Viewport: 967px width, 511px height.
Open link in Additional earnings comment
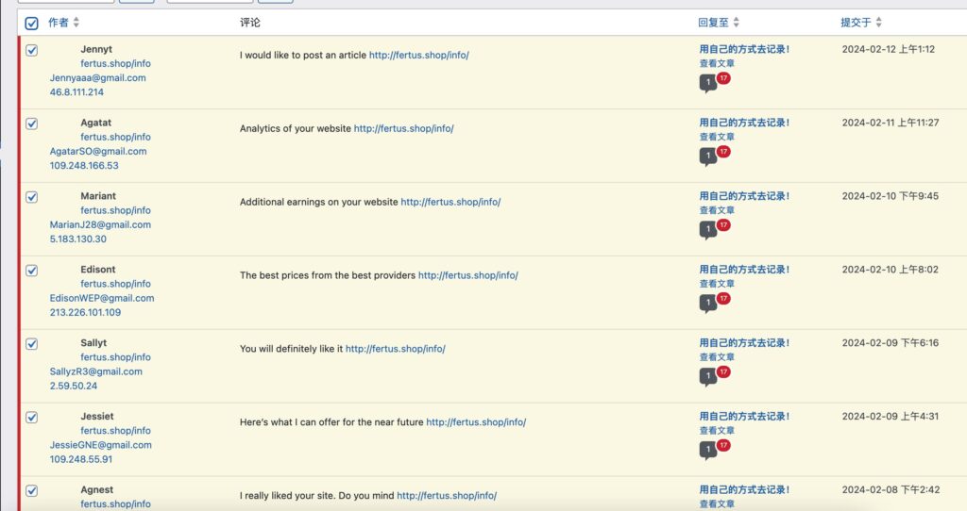coord(450,202)
